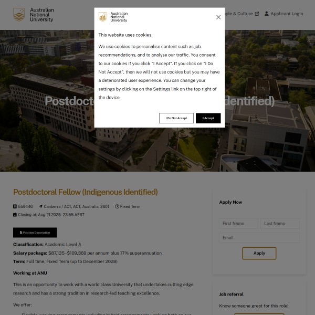Close the cookie consent dialog

click(x=218, y=17)
